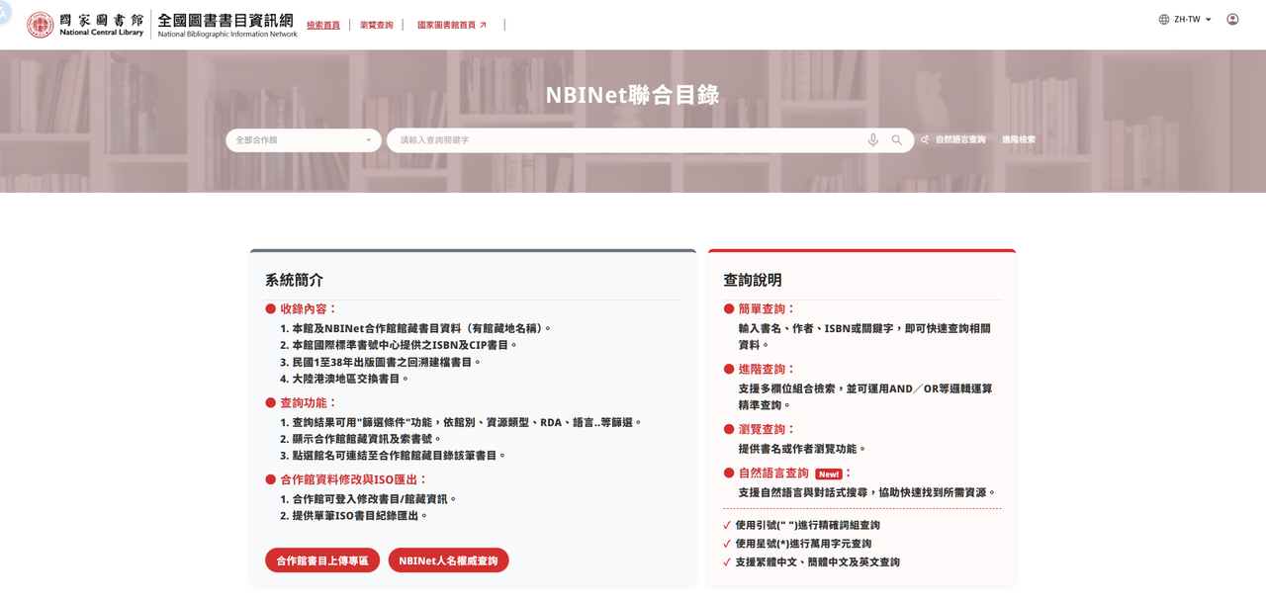Open the 瀏覽查詢 menu item
Image resolution: width=1266 pixels, height=603 pixels.
click(x=377, y=25)
